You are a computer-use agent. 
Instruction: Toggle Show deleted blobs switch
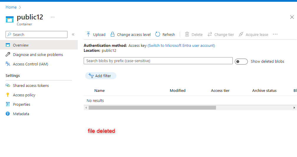point(241,62)
